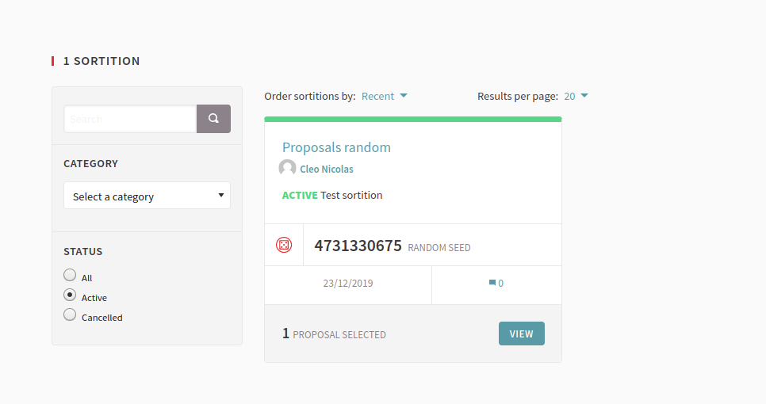The image size is (766, 404).
Task: Select the Active status radio button
Action: [70, 295]
